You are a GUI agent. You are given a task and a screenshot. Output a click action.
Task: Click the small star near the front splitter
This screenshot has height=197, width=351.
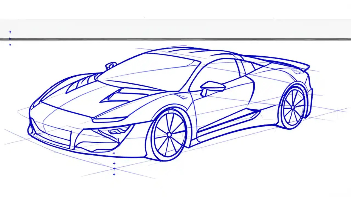click(x=114, y=153)
